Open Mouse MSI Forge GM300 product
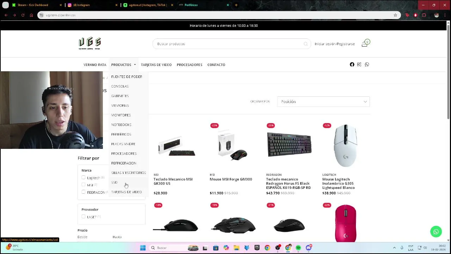Viewport: 451px width, 254px height. 231,179
